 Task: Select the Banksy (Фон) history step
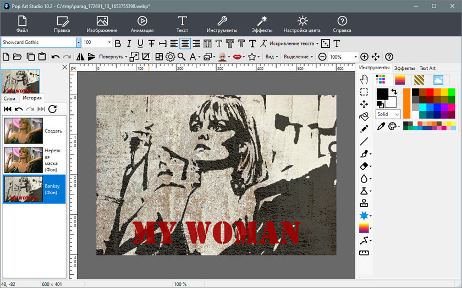pyautogui.click(x=34, y=189)
